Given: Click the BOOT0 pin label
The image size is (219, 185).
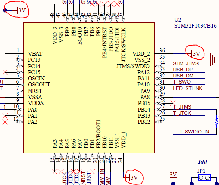Looking at the screenshot, I should (79, 36).
